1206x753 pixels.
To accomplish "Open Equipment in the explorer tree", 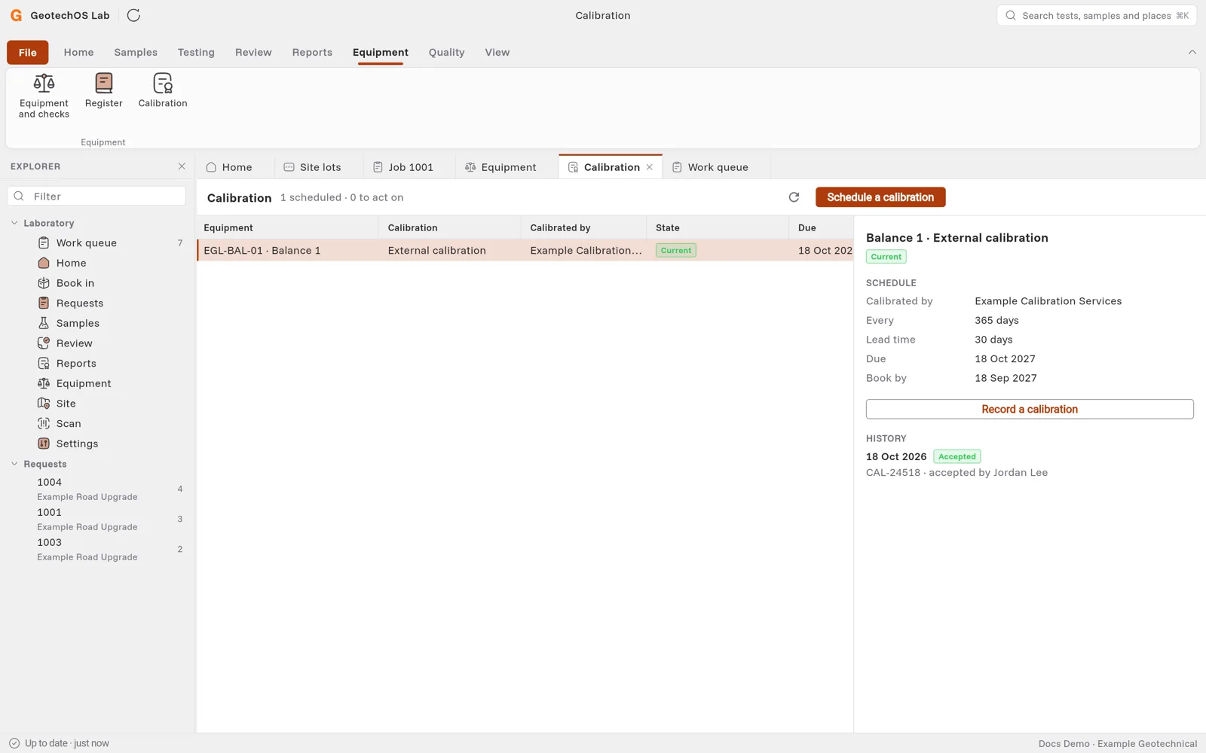I will pos(96,383).
